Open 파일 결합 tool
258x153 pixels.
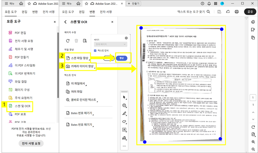click(18, 82)
